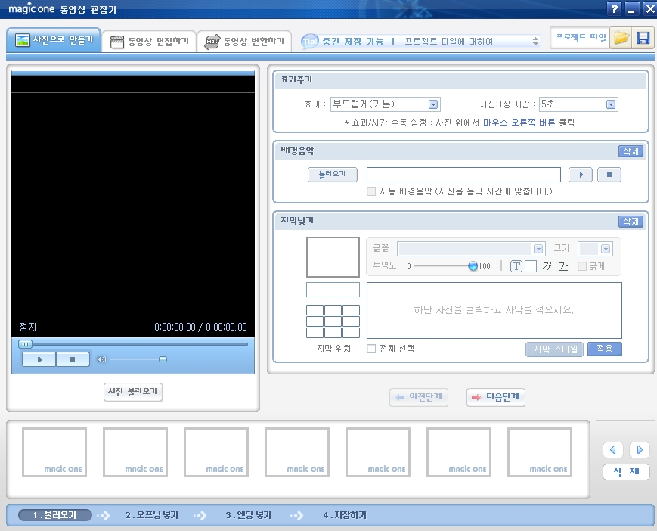The width and height of the screenshot is (657, 531).
Task: Check the 전체 선택 checkbox
Action: (x=370, y=349)
